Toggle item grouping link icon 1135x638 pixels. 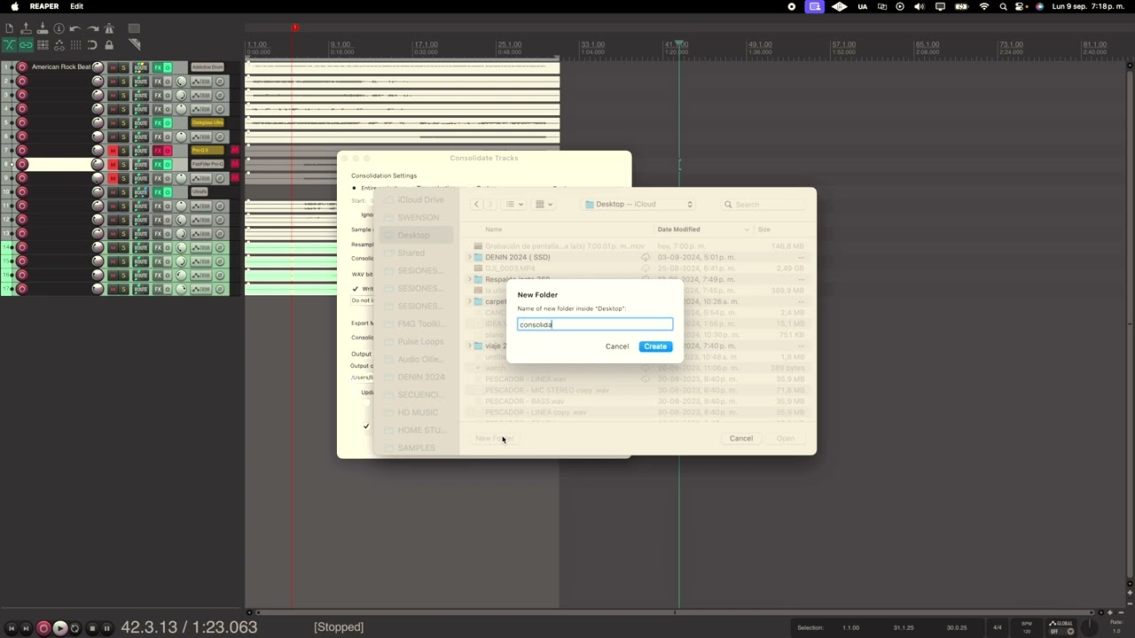26,45
